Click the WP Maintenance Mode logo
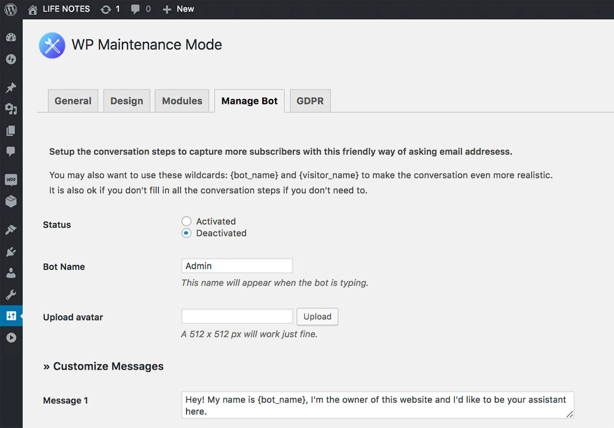This screenshot has height=428, width=614. click(x=52, y=45)
